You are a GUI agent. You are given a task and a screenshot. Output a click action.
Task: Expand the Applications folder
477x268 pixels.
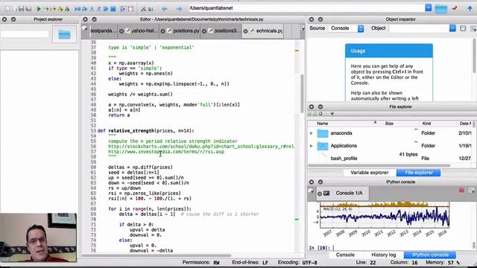pos(312,146)
